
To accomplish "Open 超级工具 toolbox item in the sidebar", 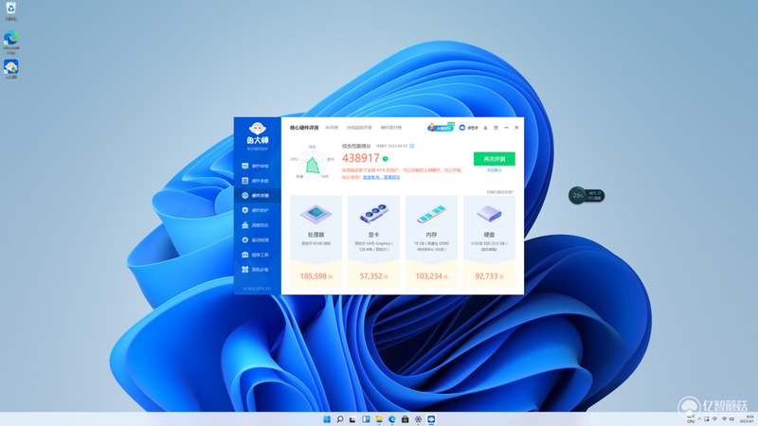I will click(x=257, y=255).
